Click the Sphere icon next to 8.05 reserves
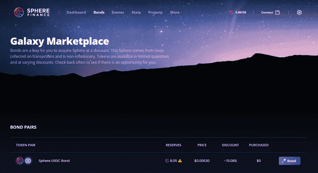This screenshot has height=173, width=318. [167, 161]
